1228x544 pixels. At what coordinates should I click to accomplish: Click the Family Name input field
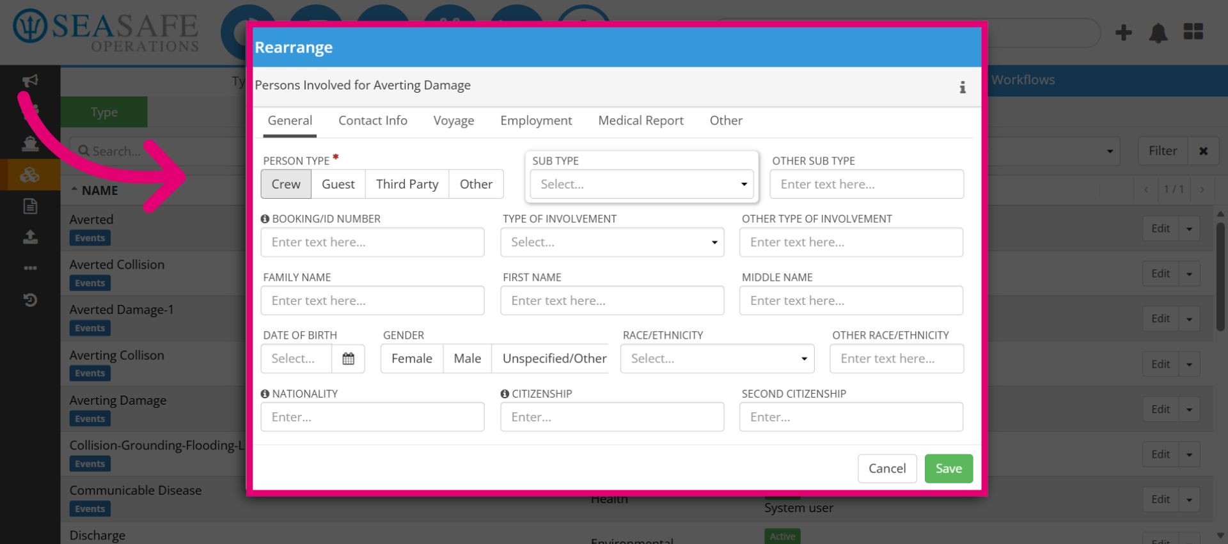[372, 300]
